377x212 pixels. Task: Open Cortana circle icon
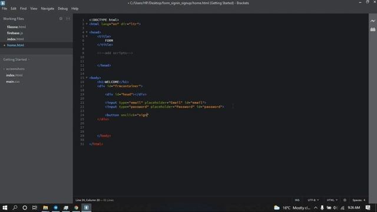25,208
